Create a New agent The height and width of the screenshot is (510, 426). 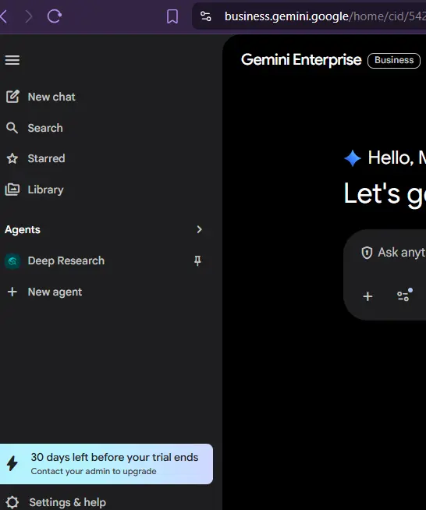pos(55,292)
